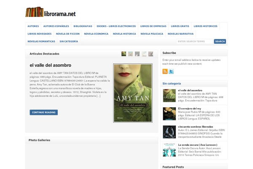
Task: Open the Bibliografias menu item
Action: coord(83,26)
